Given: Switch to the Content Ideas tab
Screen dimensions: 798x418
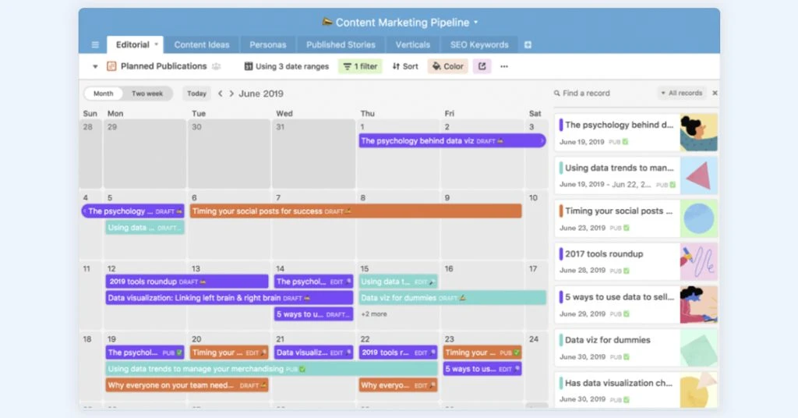Looking at the screenshot, I should (x=202, y=45).
